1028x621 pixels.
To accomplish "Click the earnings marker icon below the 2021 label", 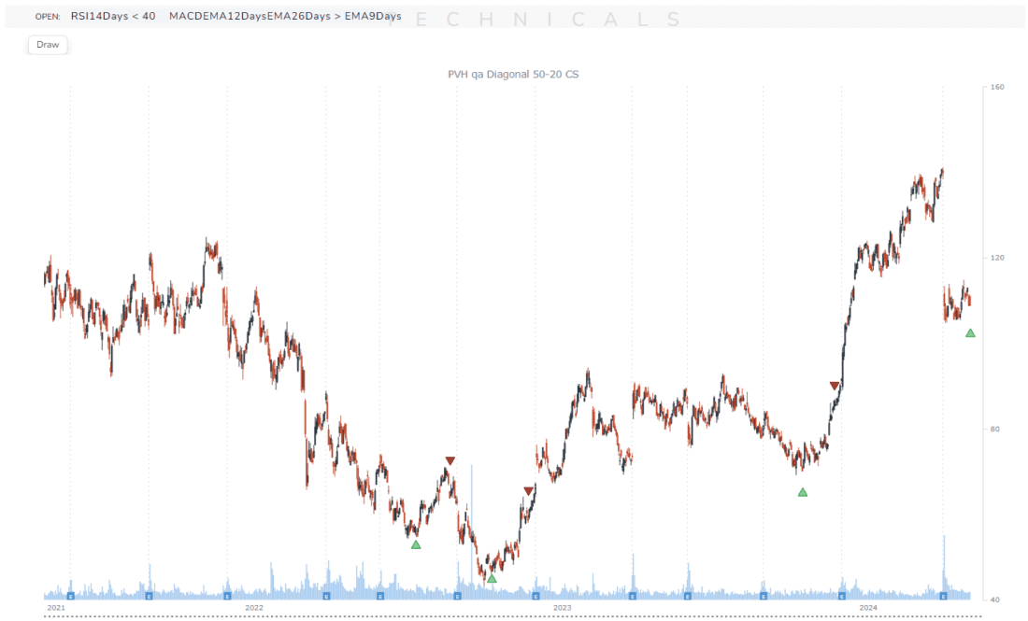I will pyautogui.click(x=69, y=597).
